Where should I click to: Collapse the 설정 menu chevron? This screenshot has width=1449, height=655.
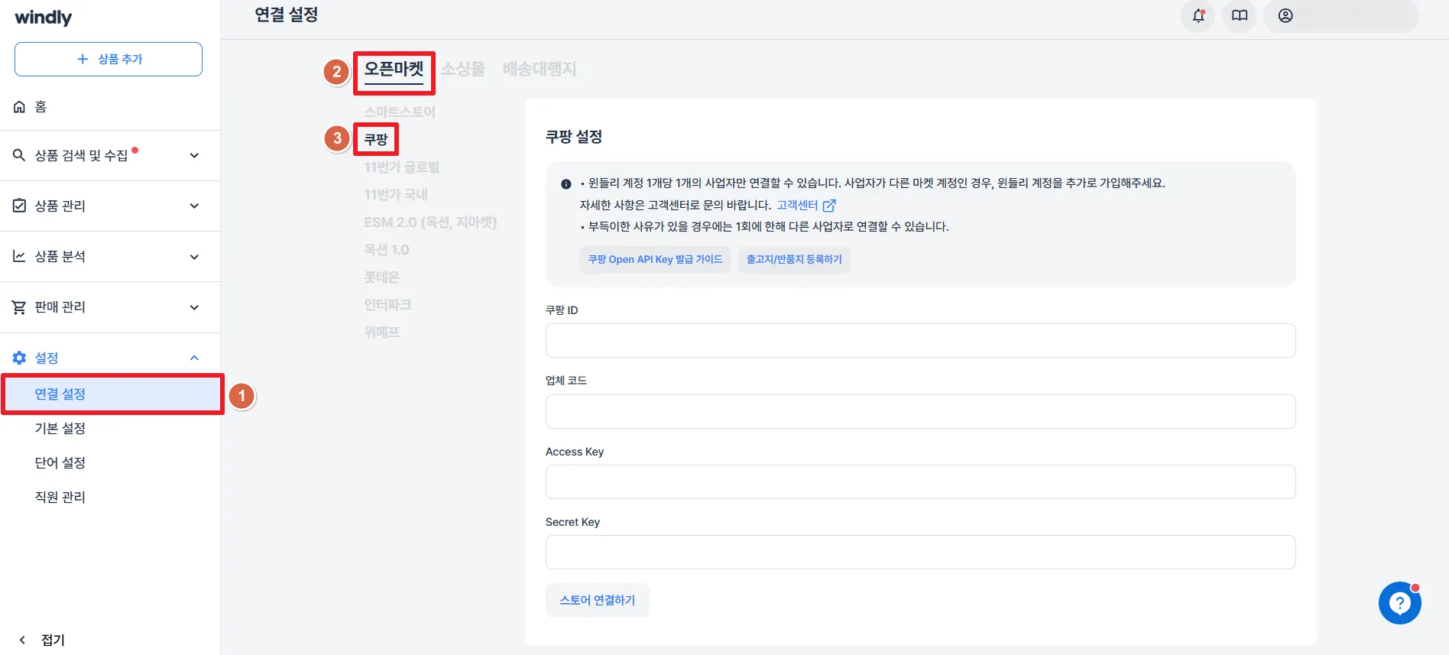(x=194, y=358)
